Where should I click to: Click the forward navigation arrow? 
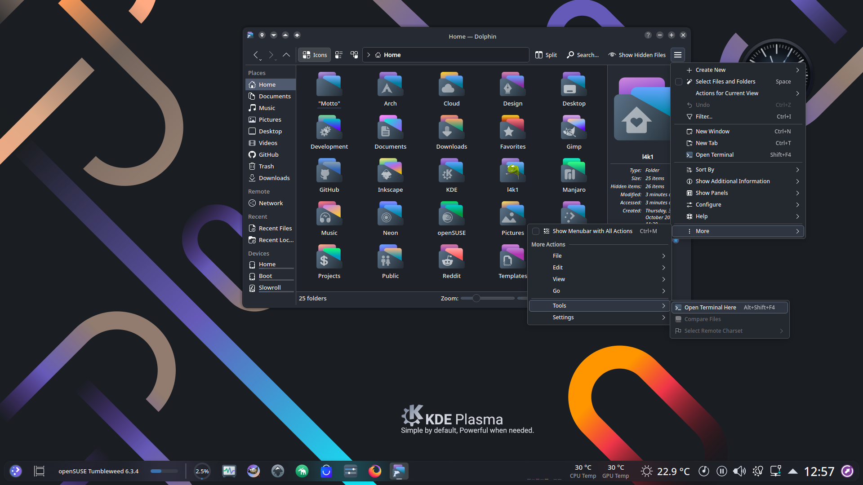tap(271, 55)
